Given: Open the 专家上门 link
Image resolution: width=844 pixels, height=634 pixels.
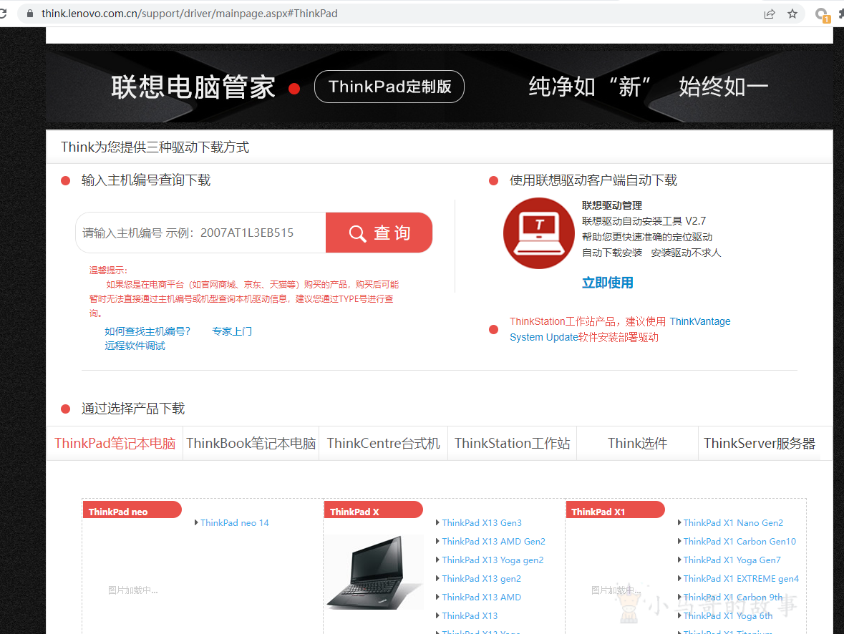Looking at the screenshot, I should pyautogui.click(x=232, y=331).
